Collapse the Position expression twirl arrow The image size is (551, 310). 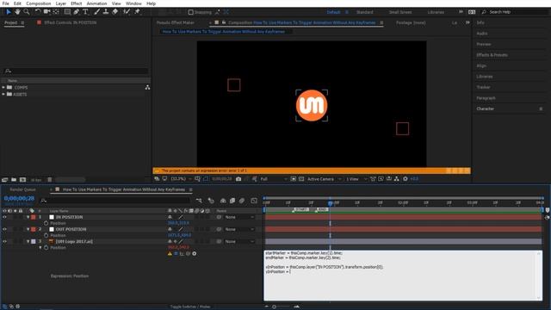tap(40, 247)
